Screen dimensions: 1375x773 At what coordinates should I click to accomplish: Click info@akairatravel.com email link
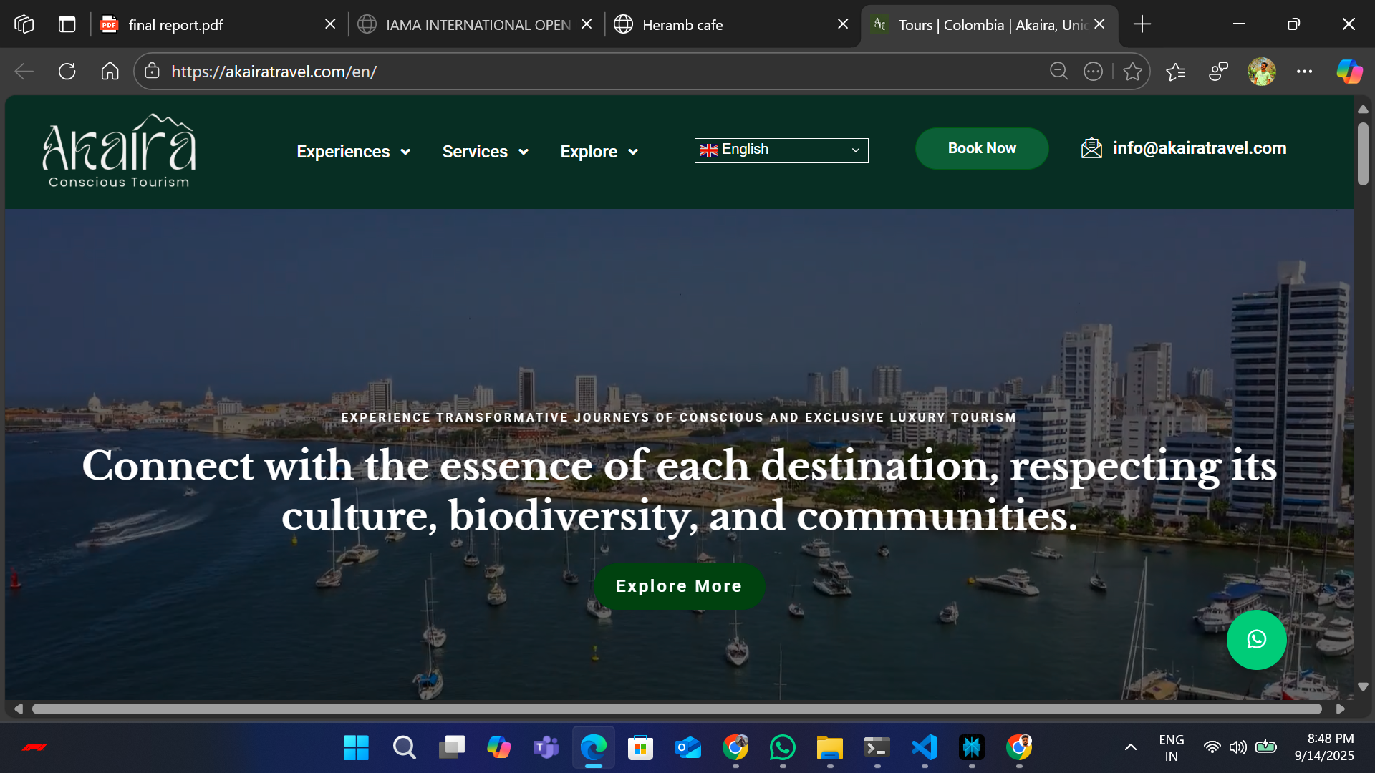point(1199,148)
